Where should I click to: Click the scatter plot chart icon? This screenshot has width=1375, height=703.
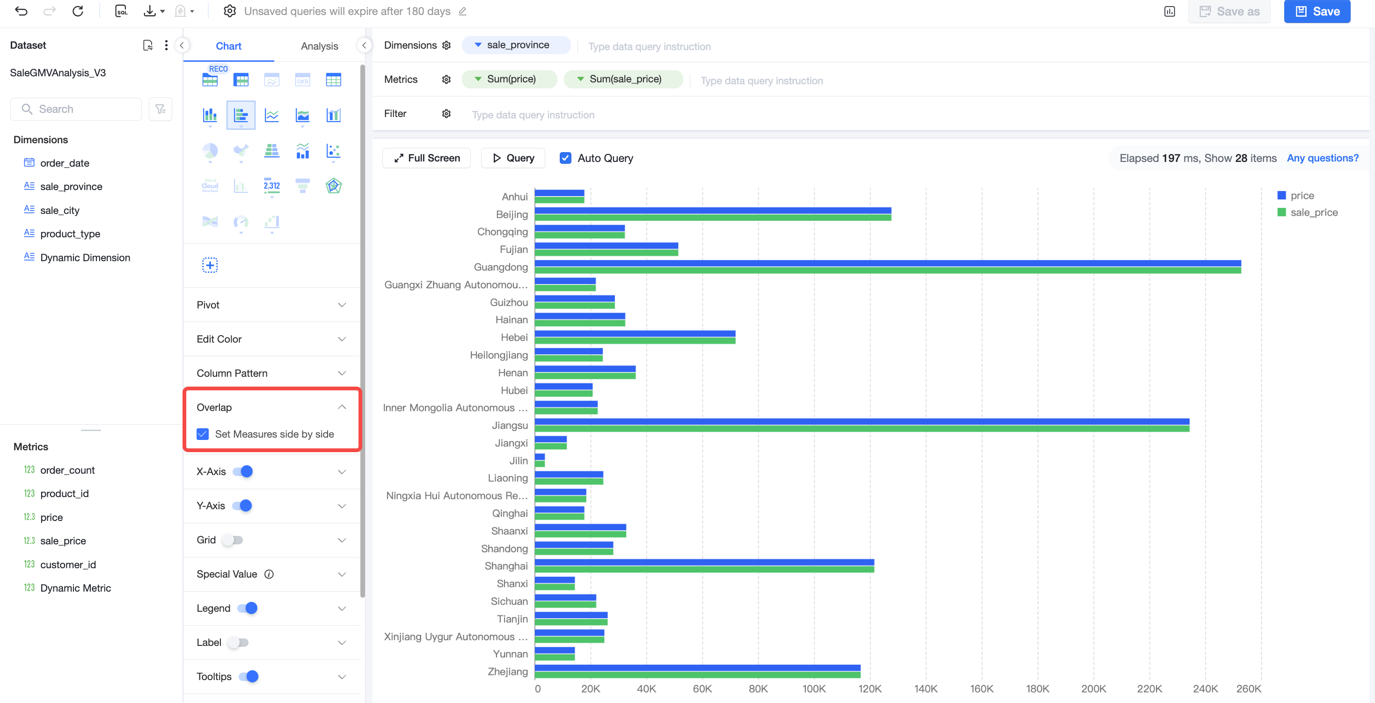coord(334,151)
